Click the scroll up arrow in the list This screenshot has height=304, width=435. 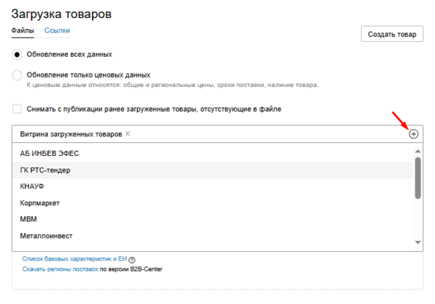(418, 151)
